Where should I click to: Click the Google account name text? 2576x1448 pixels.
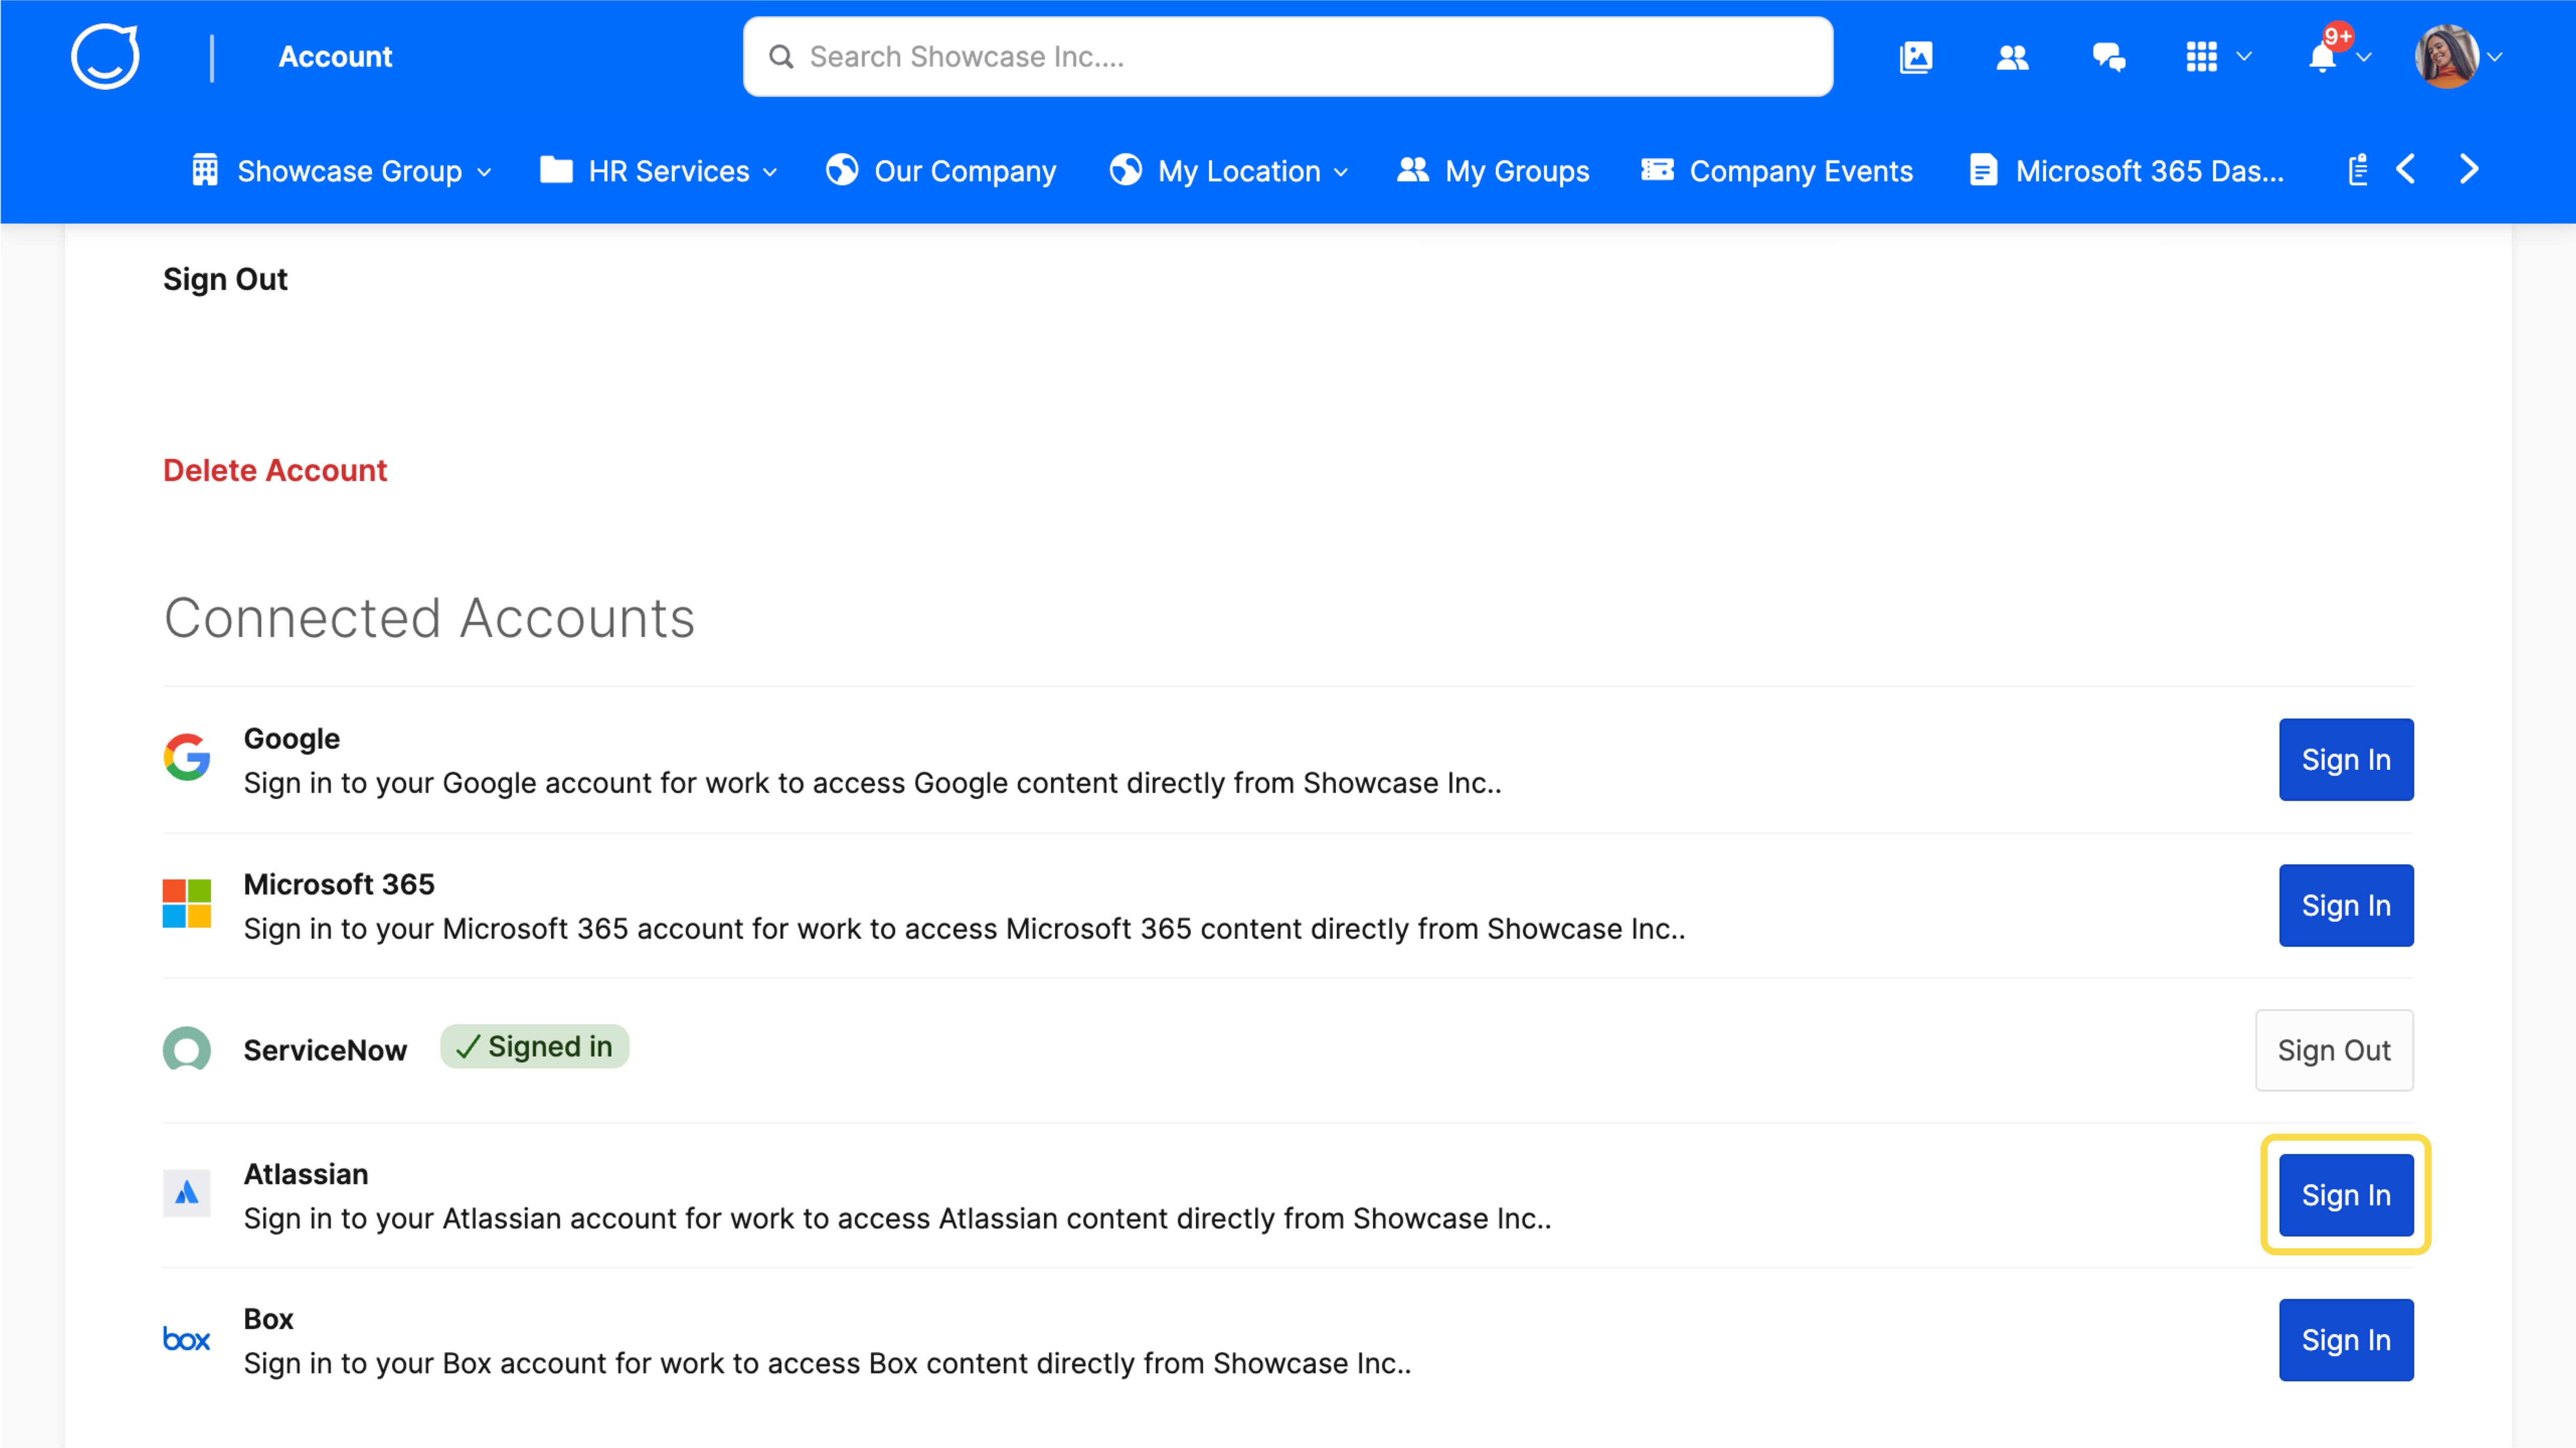[x=292, y=739]
